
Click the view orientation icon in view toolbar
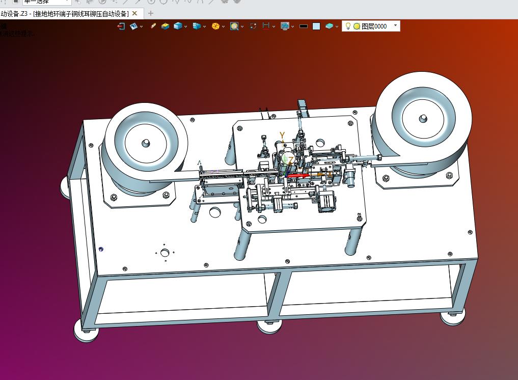pyautogui.click(x=134, y=26)
